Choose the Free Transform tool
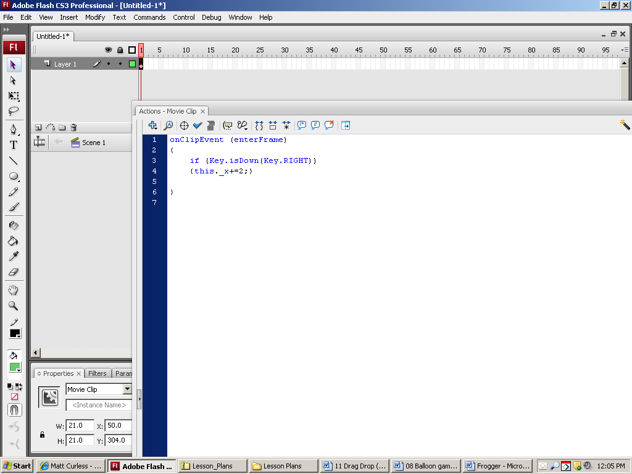Viewport: 632px width, 474px height. [14, 96]
